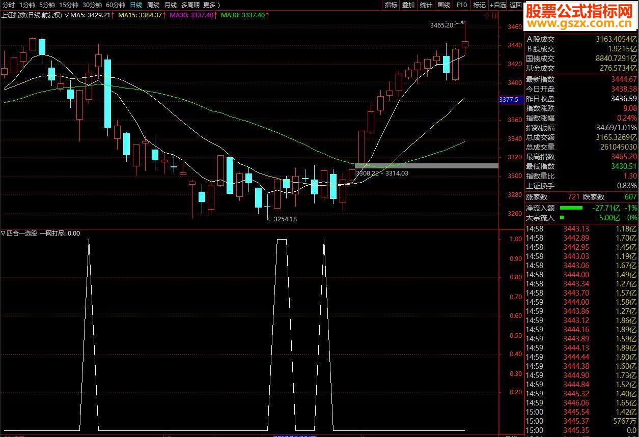The width and height of the screenshot is (639, 437).
Task: Click the 3254.18 low price annotation
Action: [285, 219]
